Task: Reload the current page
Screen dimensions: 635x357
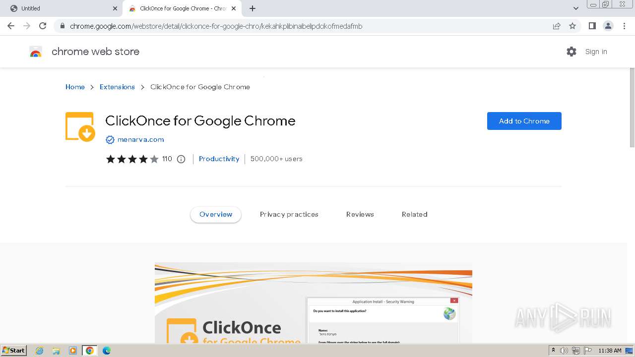Action: 43,26
